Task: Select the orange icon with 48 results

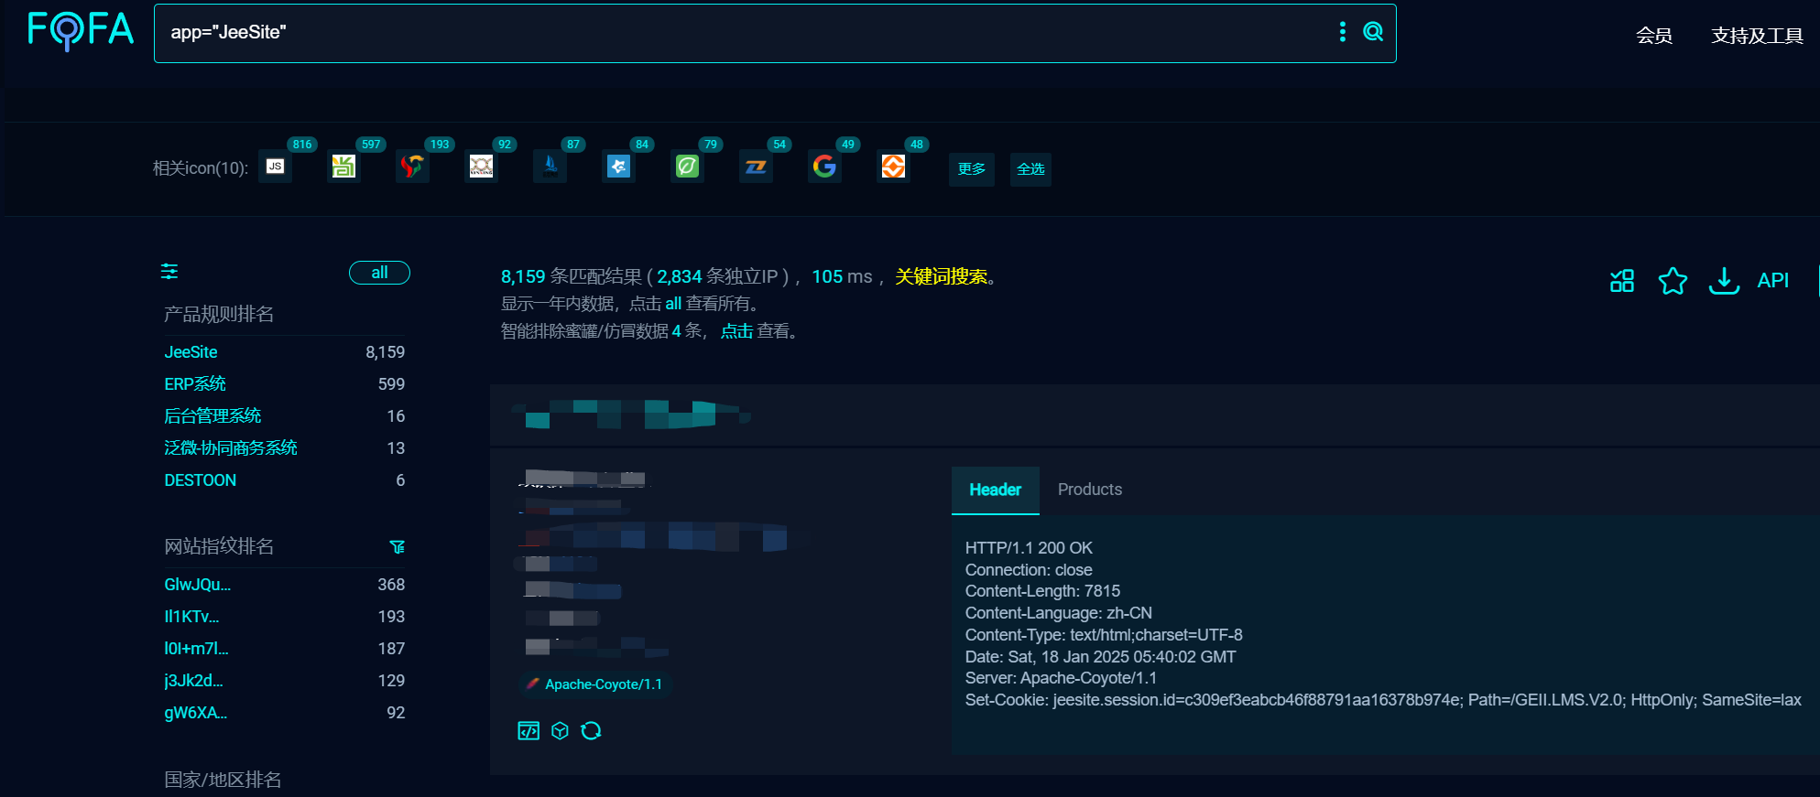Action: pos(893,167)
